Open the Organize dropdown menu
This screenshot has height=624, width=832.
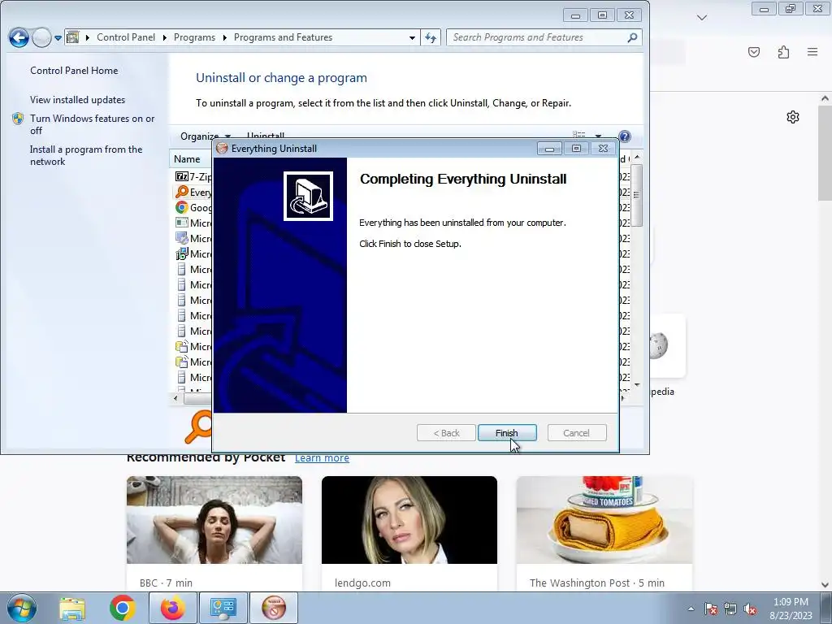205,136
